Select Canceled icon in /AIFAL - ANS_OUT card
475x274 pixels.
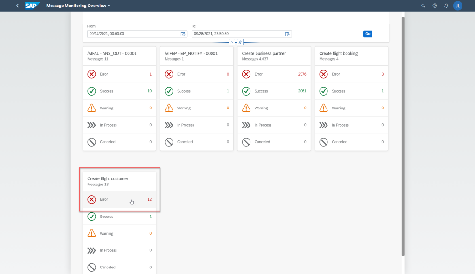click(91, 142)
